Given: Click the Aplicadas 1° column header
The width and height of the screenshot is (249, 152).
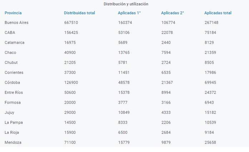Looking at the screenshot, I should [129, 13].
